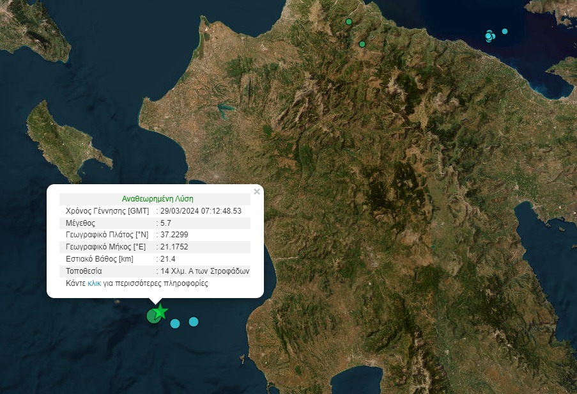577x394 pixels.
Task: Click the cyan marker cluster in the gulf
Action: (489, 36)
